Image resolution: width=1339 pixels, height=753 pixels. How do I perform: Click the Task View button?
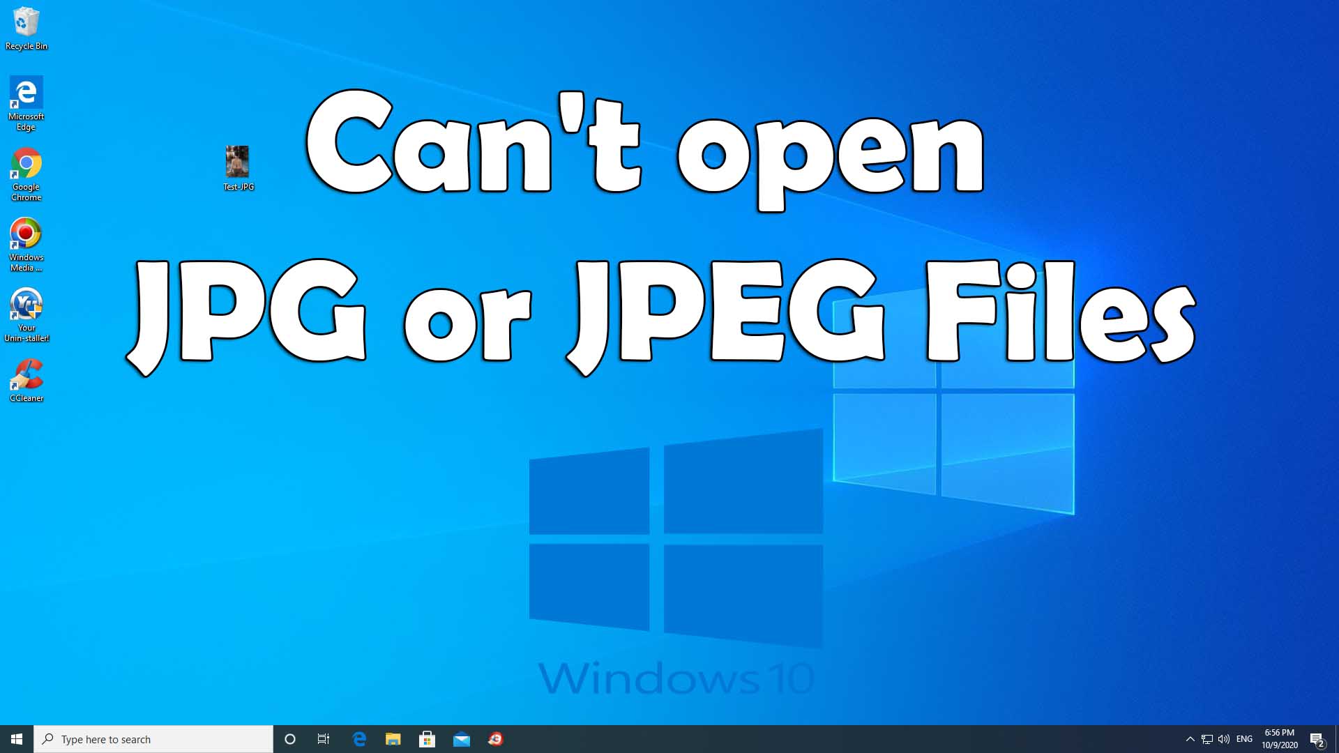tap(324, 739)
